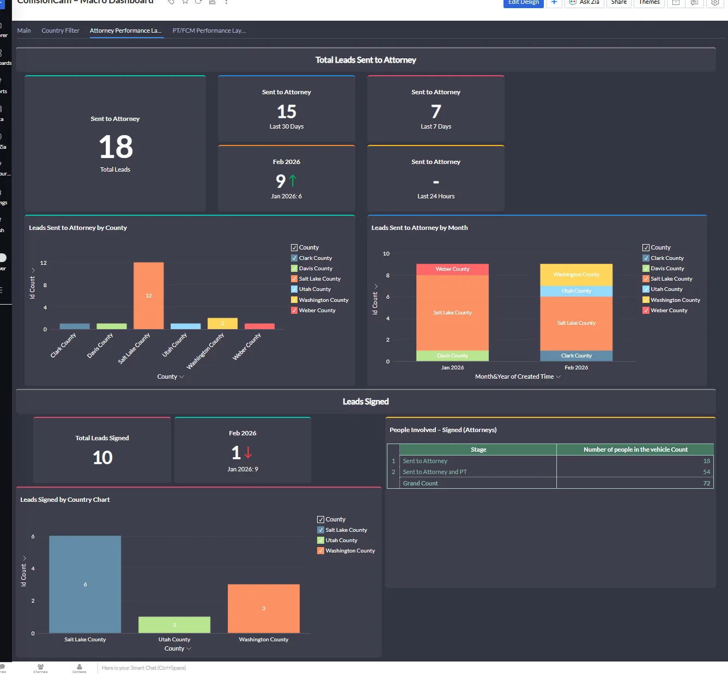
Task: Toggle Washington County in Leads by Month legend
Action: [x=646, y=300]
